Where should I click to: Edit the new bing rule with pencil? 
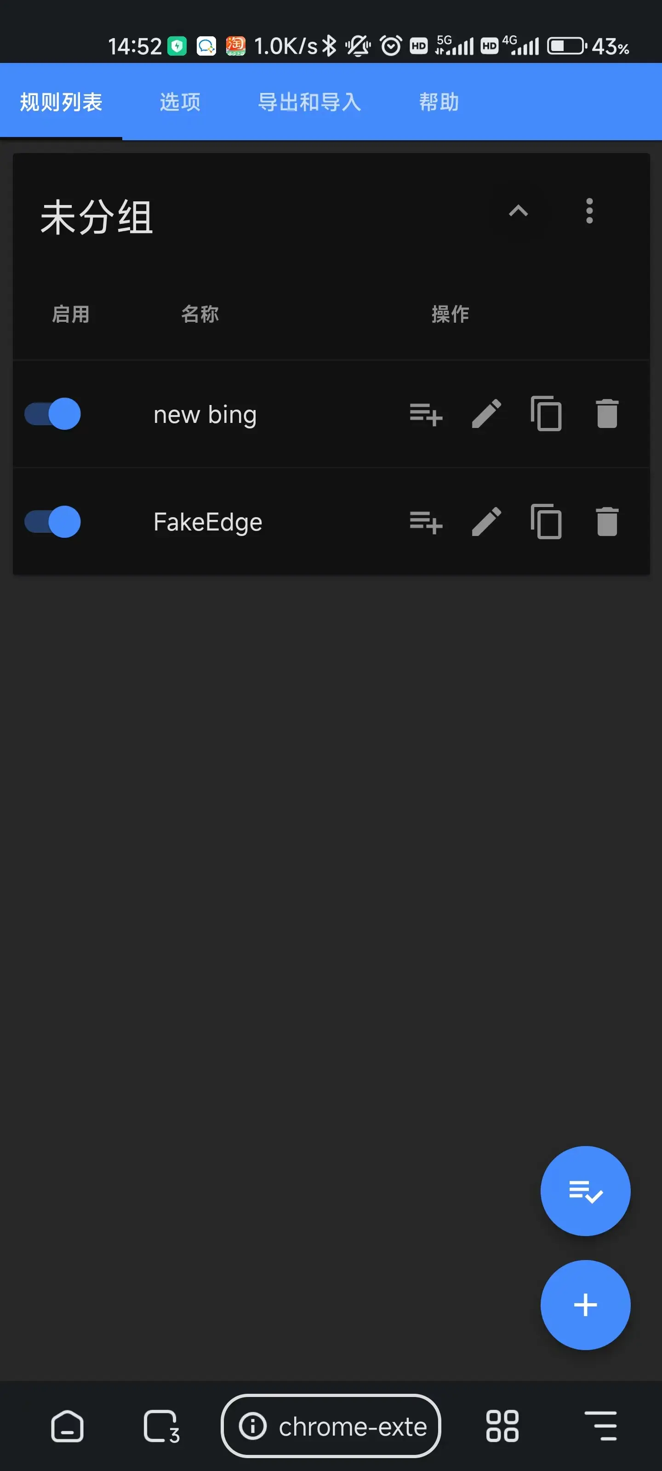click(487, 414)
